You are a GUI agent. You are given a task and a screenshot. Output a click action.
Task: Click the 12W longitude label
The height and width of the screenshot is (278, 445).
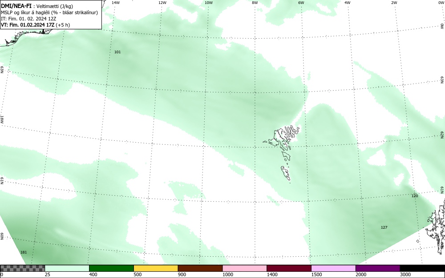click(x=162, y=3)
